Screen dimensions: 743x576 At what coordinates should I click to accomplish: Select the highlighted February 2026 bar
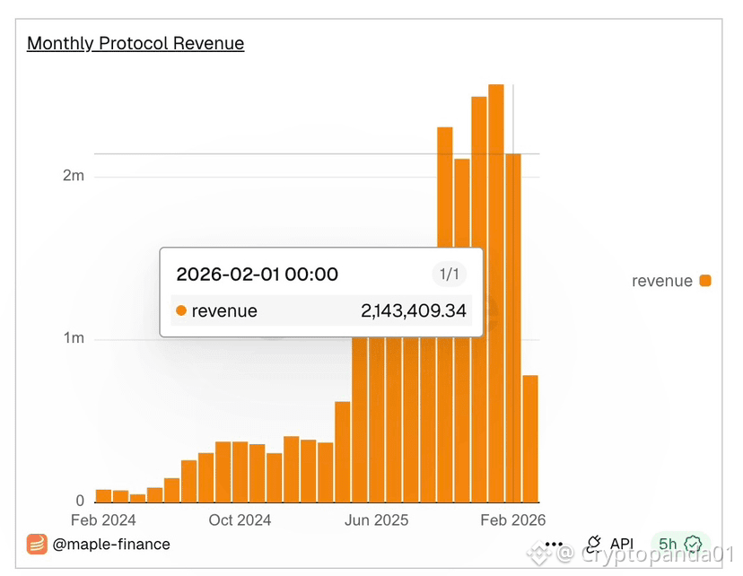pos(513,327)
